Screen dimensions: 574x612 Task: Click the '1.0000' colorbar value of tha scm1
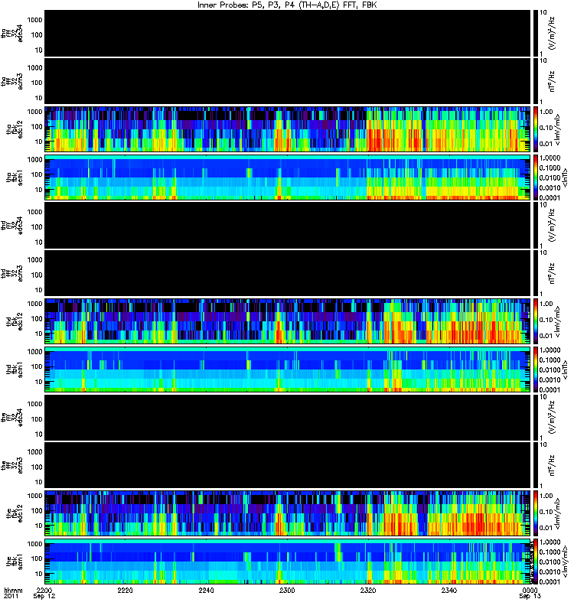550,158
